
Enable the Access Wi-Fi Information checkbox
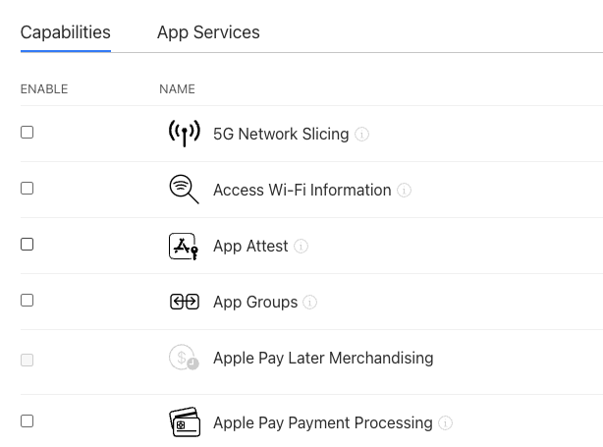(27, 189)
